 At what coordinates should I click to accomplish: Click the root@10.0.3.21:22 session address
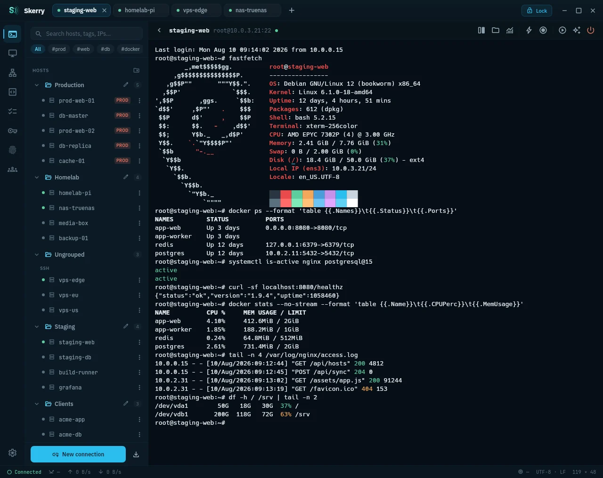[242, 31]
